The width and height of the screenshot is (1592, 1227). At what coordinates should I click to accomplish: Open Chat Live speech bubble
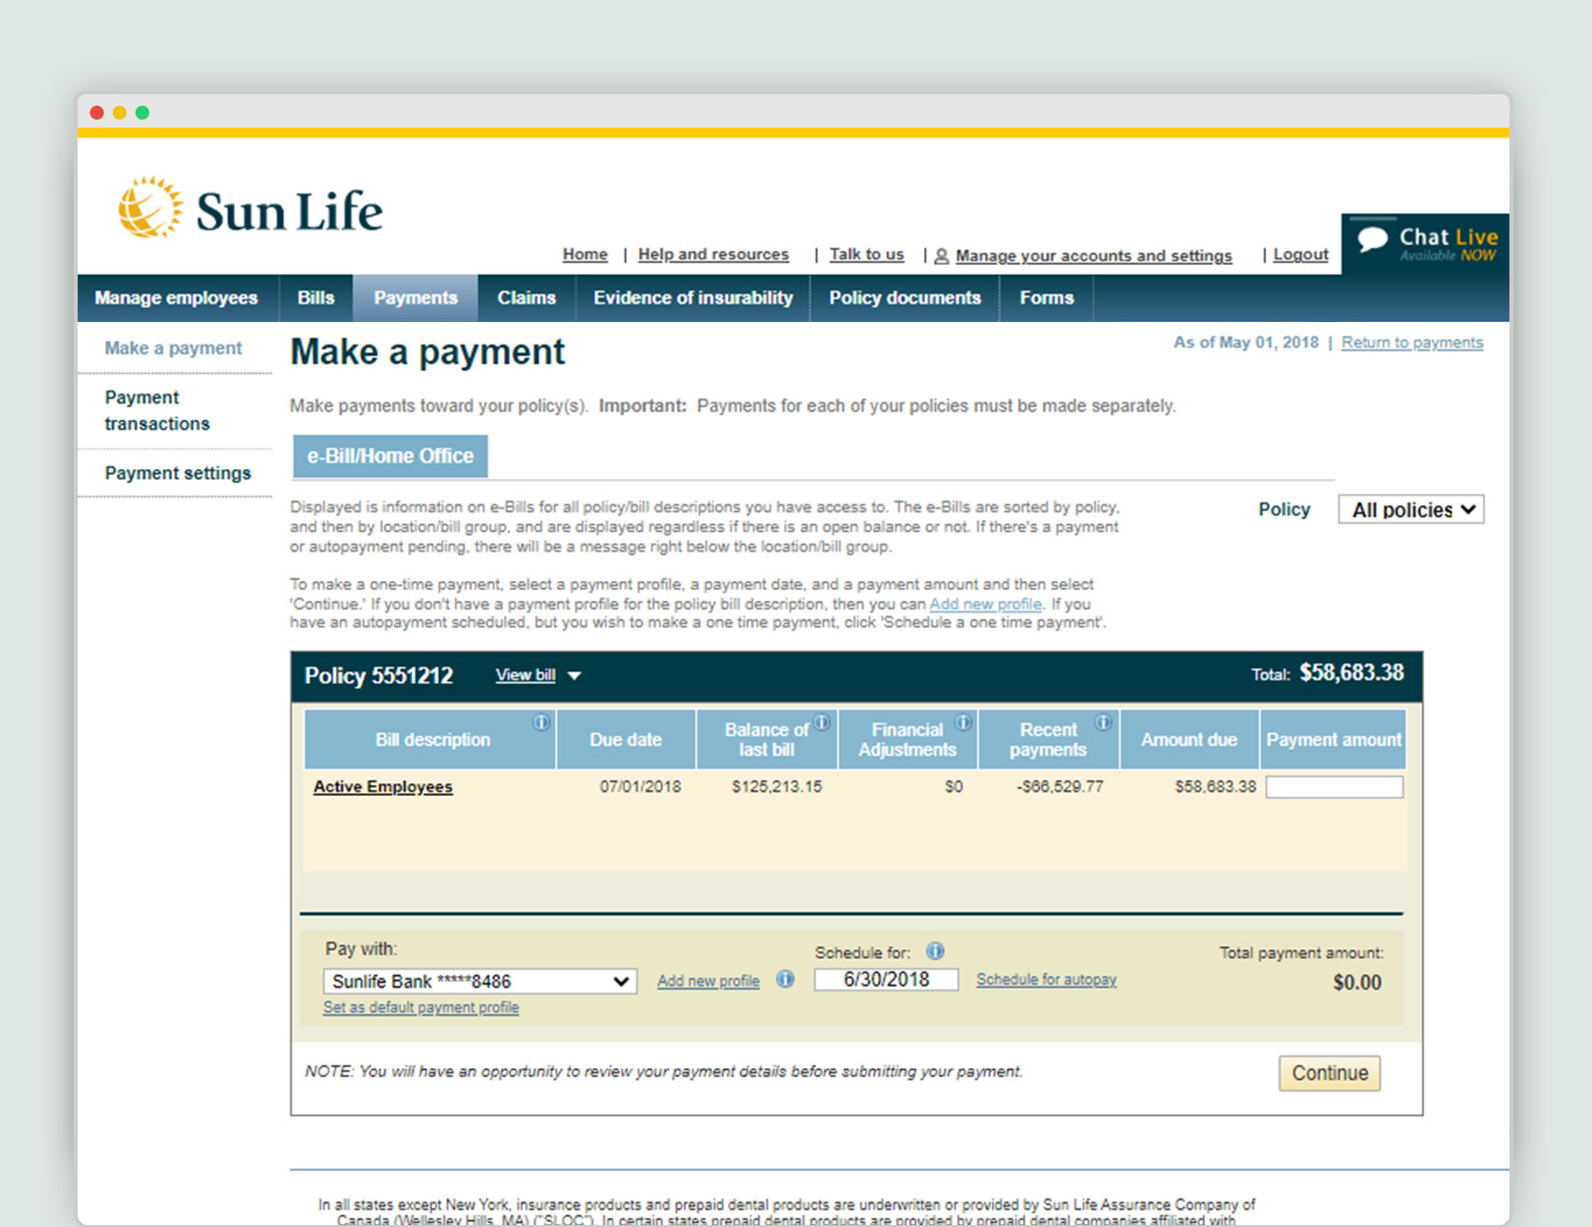click(1373, 239)
